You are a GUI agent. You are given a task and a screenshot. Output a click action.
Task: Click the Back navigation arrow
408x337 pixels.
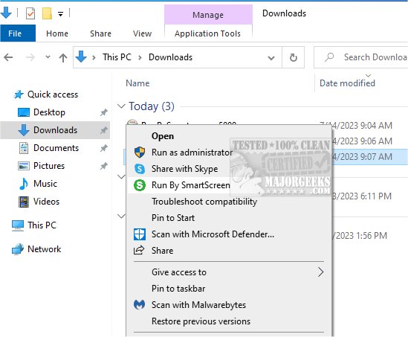point(8,57)
